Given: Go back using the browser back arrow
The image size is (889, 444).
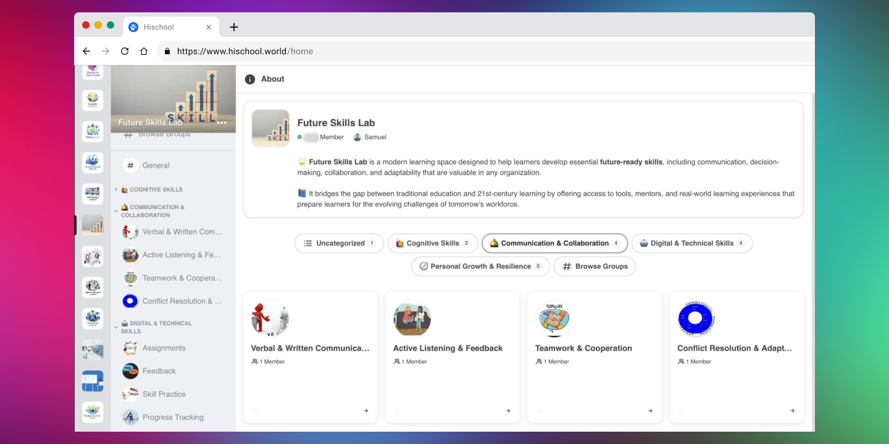Looking at the screenshot, I should [x=86, y=51].
